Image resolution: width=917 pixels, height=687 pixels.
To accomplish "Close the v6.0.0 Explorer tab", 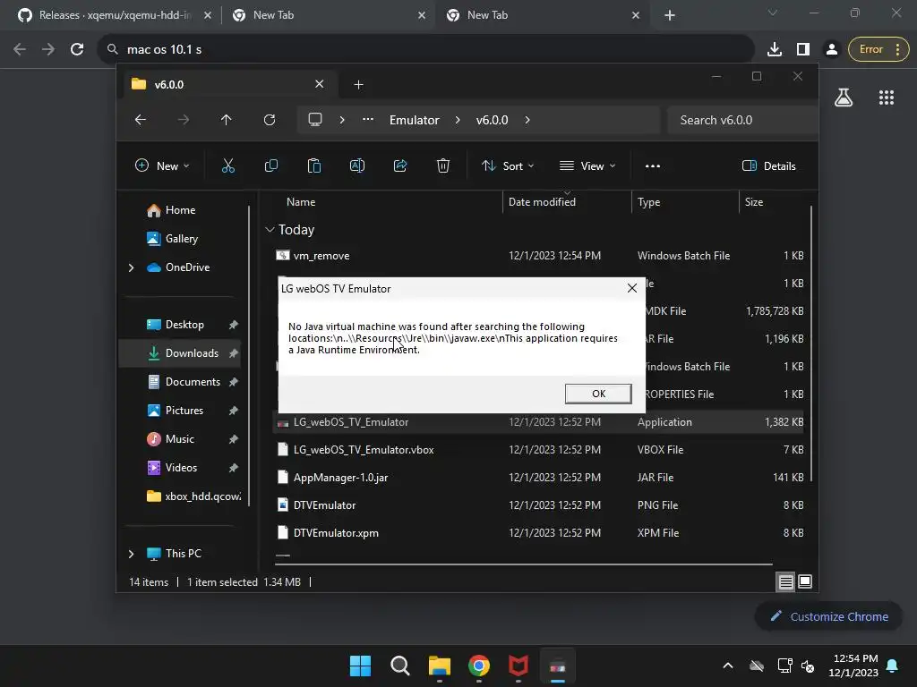I will tap(320, 84).
